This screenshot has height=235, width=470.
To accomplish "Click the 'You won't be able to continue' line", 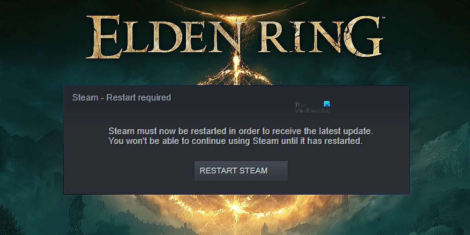I will click(235, 141).
